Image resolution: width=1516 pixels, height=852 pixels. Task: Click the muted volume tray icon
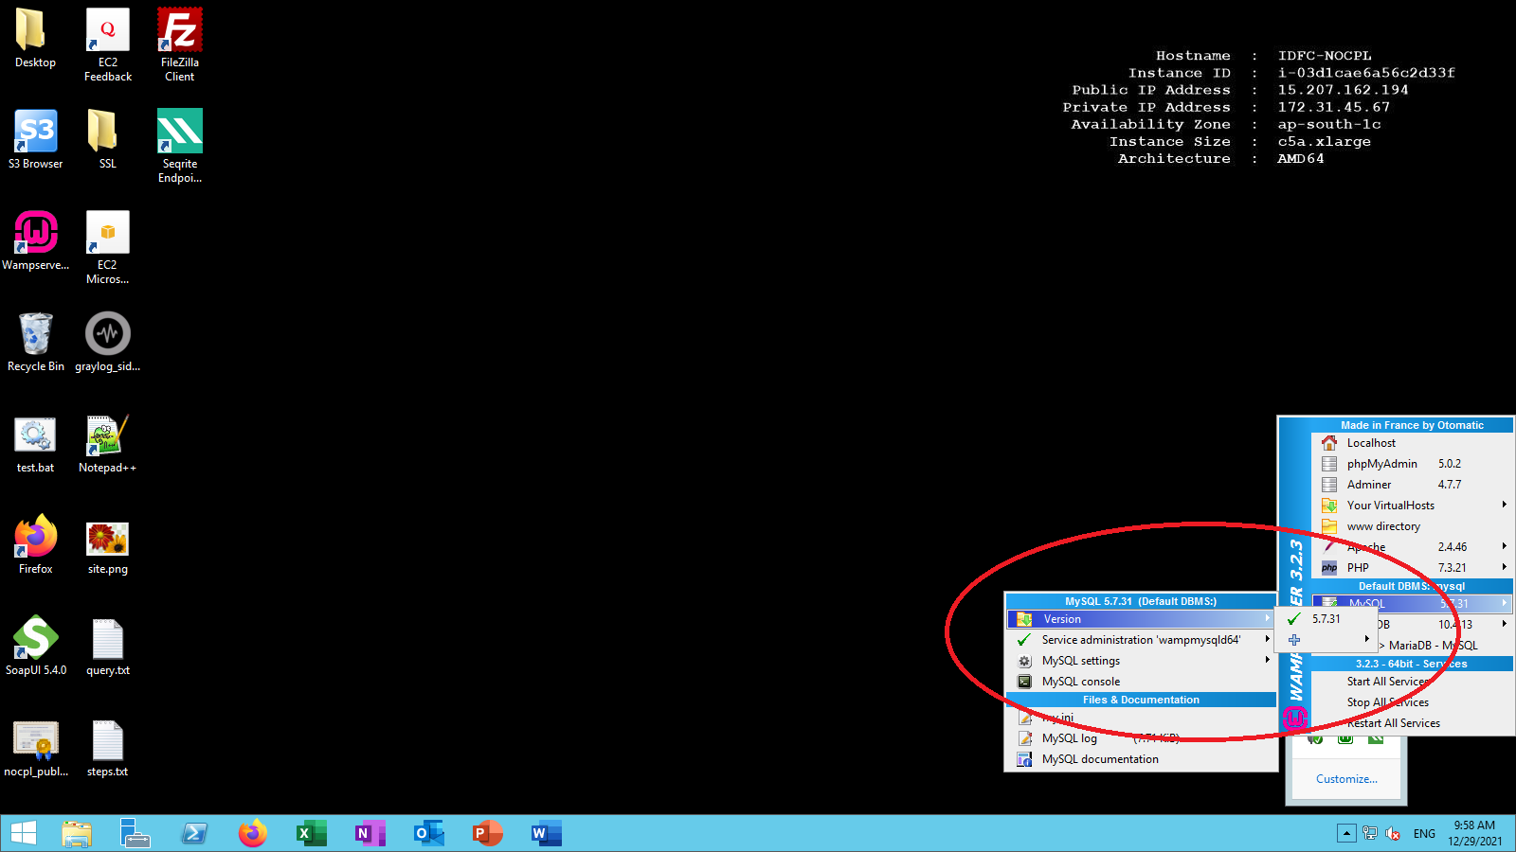pos(1393,833)
